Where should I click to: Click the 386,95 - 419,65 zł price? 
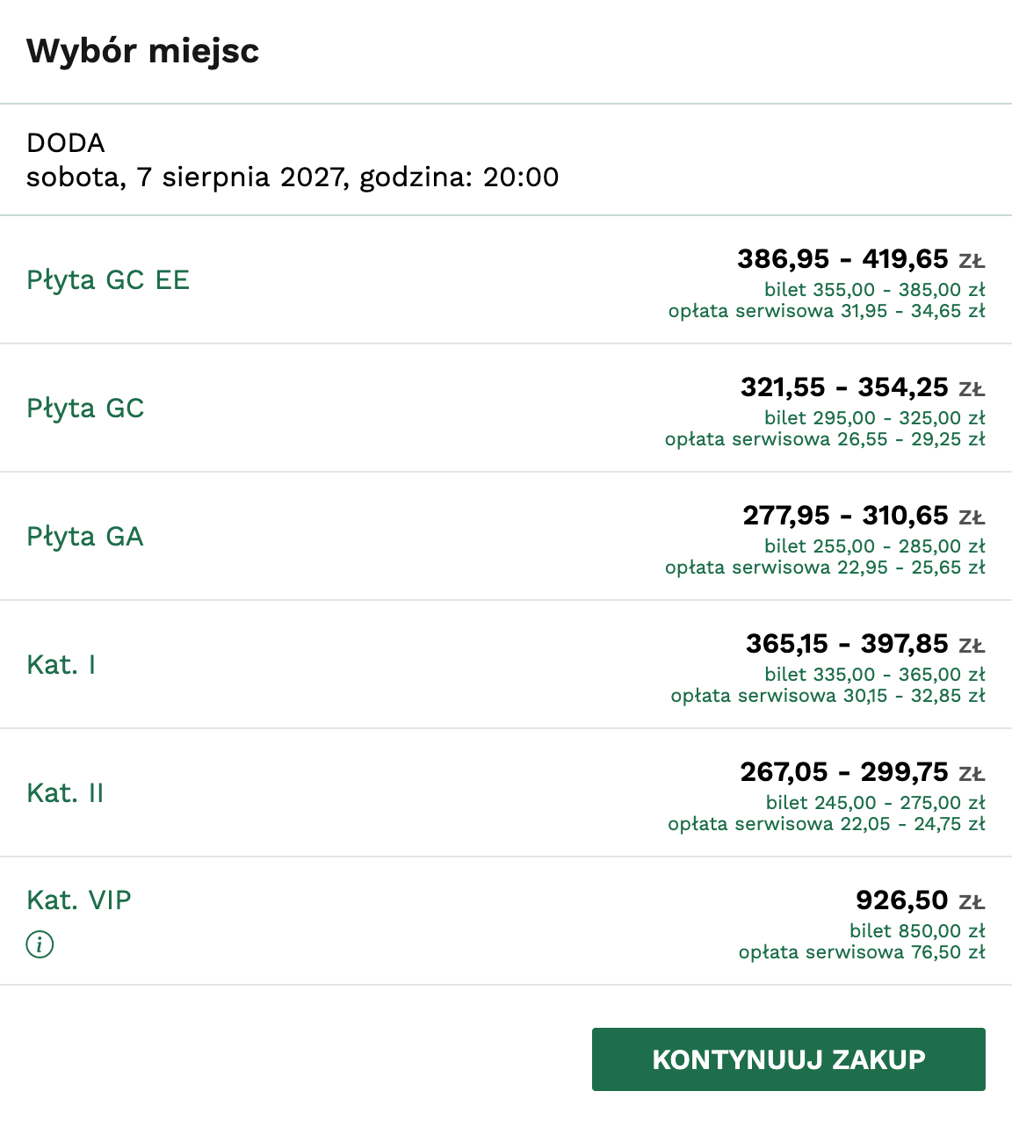click(x=860, y=259)
